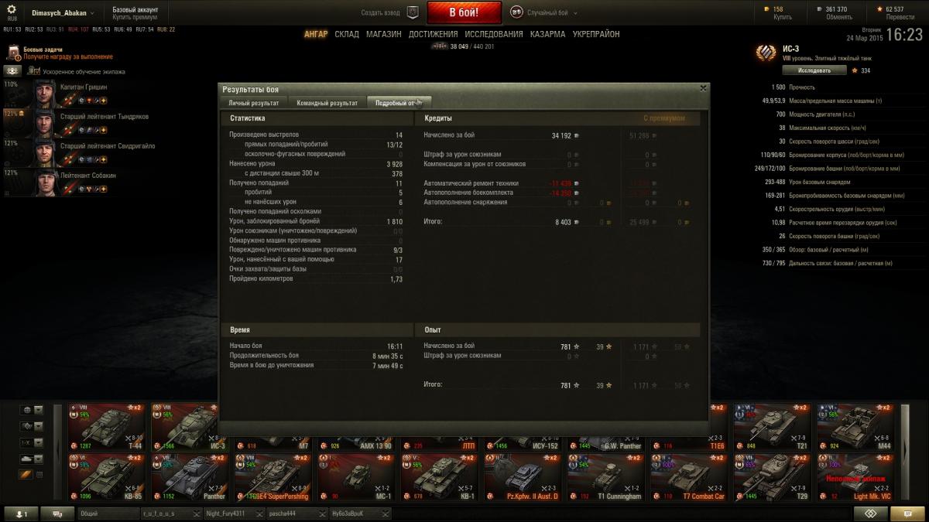Image resolution: width=929 pixels, height=522 pixels.
Task: Open ДОСТИЖЕНИЯ menu
Action: click(x=433, y=35)
